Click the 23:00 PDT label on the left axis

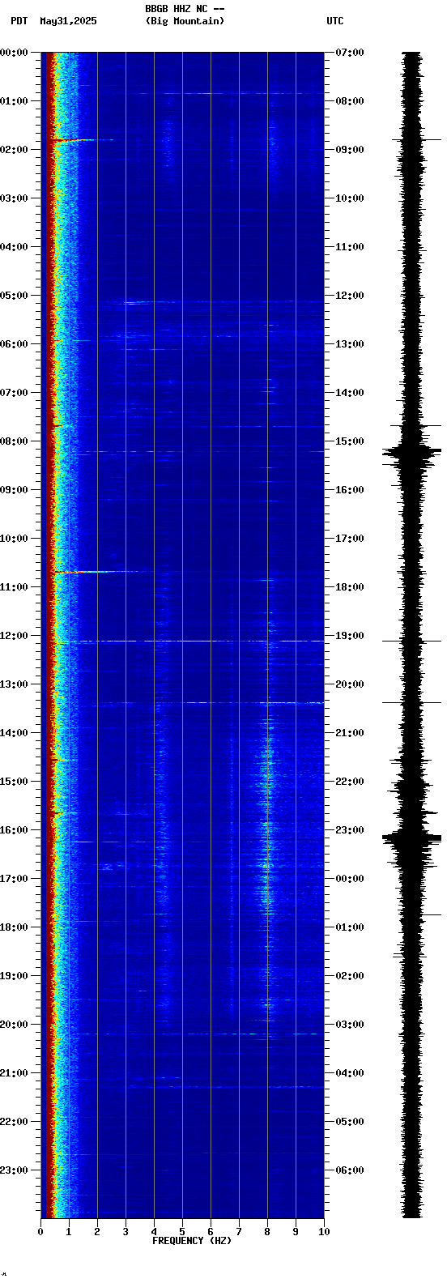pyautogui.click(x=14, y=1170)
